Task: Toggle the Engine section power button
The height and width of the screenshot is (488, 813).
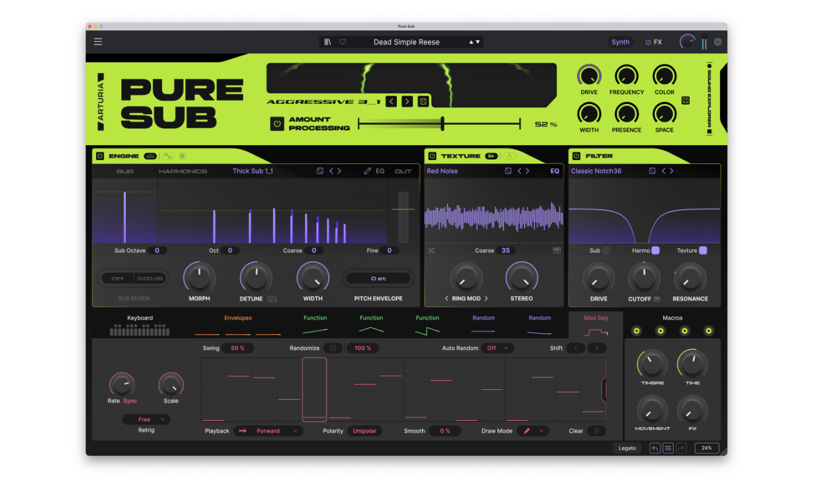Action: pyautogui.click(x=100, y=156)
